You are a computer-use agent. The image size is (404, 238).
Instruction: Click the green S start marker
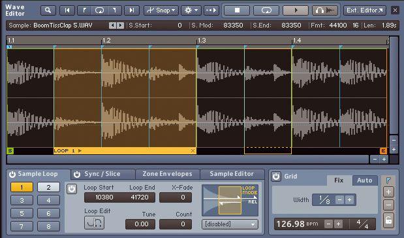[x=10, y=151]
